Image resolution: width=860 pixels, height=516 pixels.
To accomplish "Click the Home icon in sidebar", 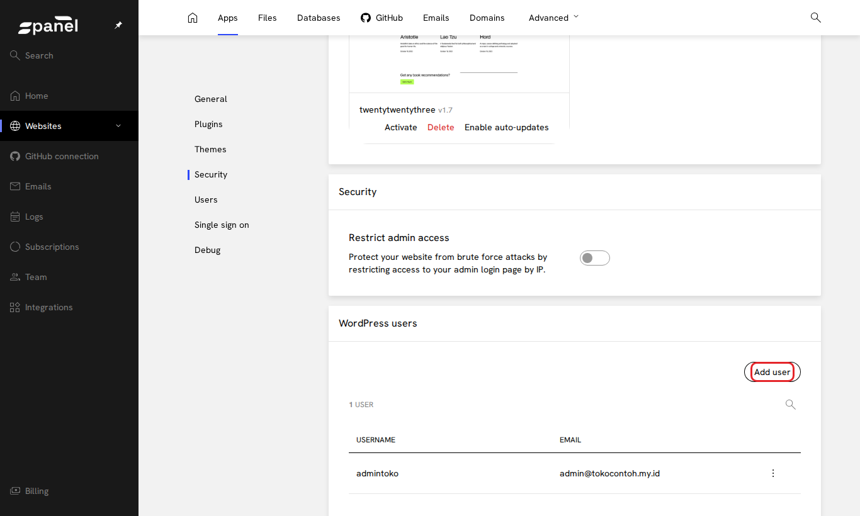I will tap(15, 96).
